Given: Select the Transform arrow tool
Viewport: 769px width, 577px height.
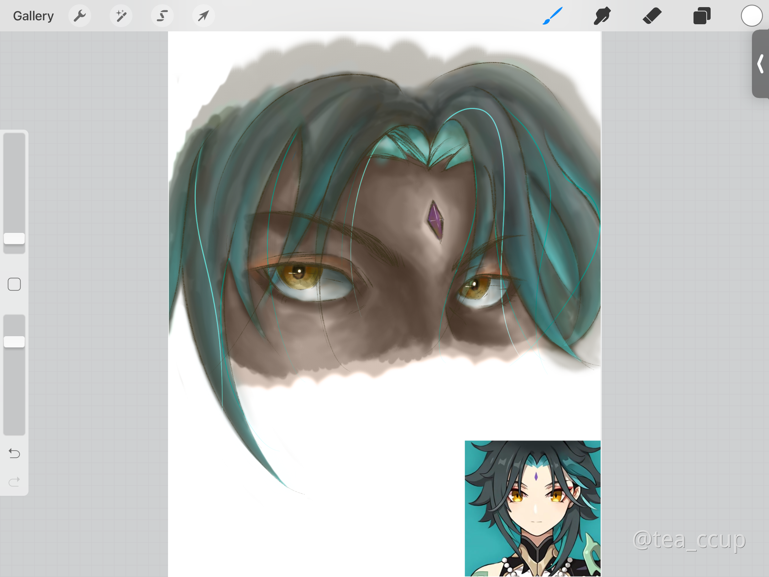Looking at the screenshot, I should click(203, 16).
